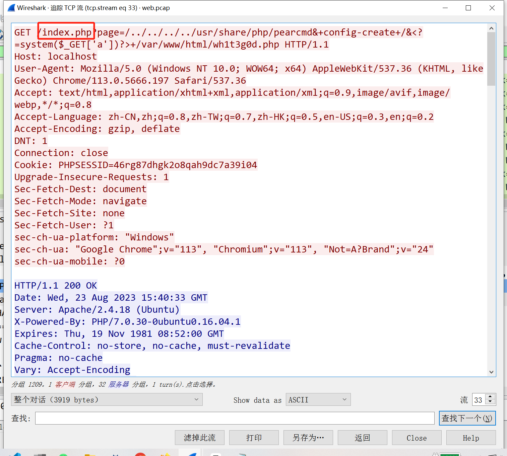Image resolution: width=507 pixels, height=456 pixels.
Task: Click the GET /index.php request line
Action: [x=218, y=32]
